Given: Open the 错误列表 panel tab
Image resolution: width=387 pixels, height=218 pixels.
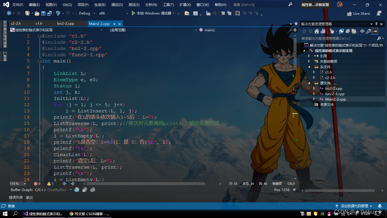Looking at the screenshot, I should pyautogui.click(x=16, y=198).
